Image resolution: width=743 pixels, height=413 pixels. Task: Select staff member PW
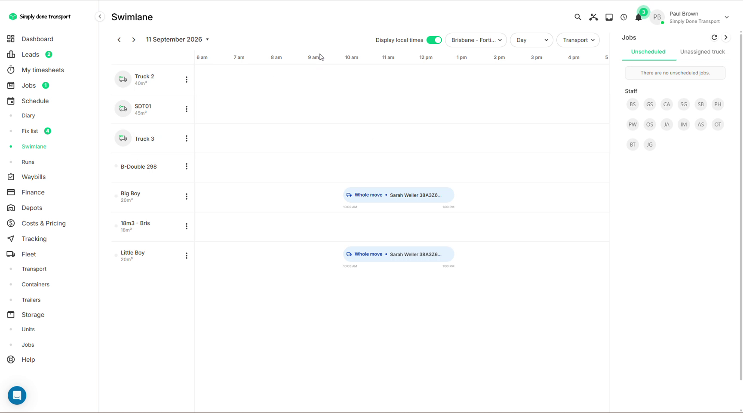click(632, 125)
